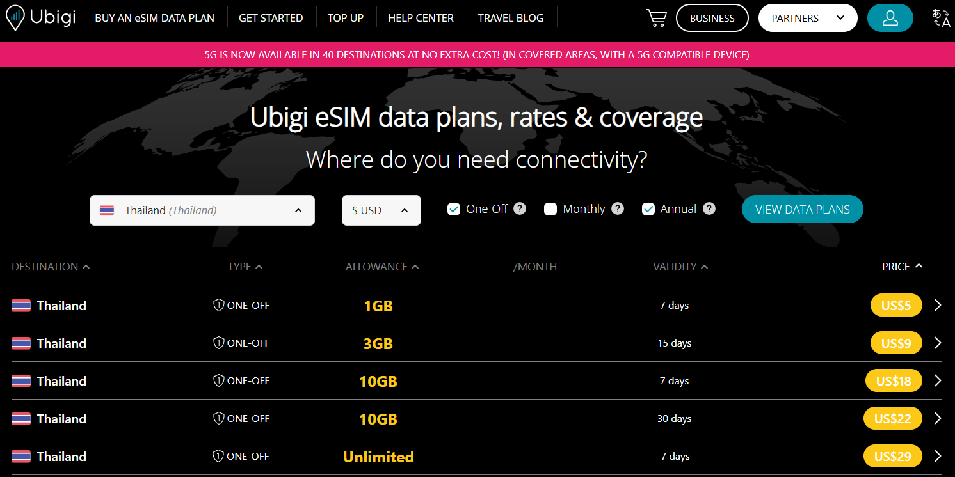Open the $ USD currency dropdown
The image size is (955, 477).
[381, 210]
